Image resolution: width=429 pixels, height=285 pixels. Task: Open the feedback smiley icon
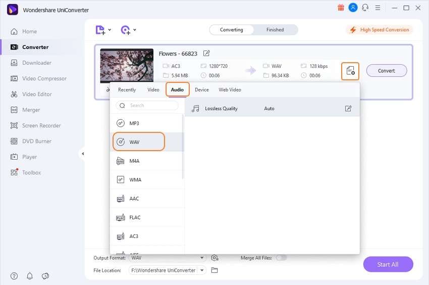[x=45, y=276]
